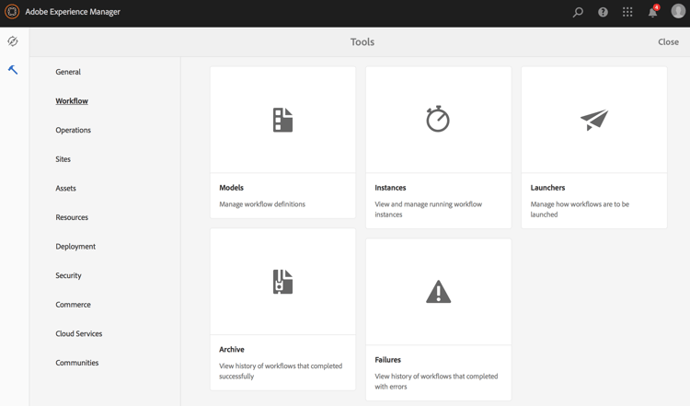690x406 pixels.
Task: Click 'View and manage running workflow instances' text
Action: (428, 209)
